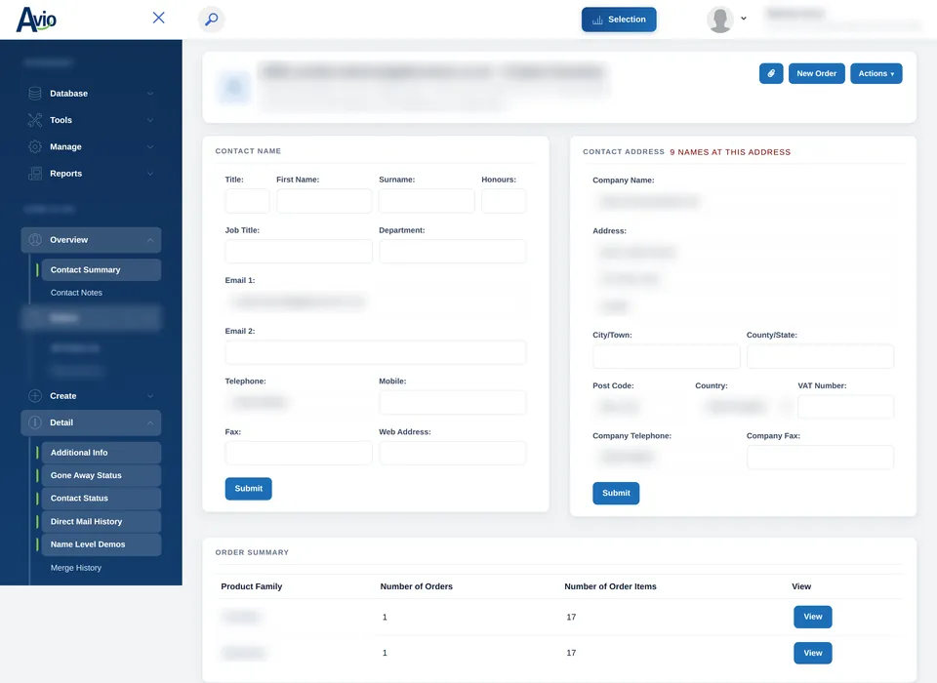The image size is (937, 683).
Task: Click the Product Family column header
Action: (x=252, y=586)
